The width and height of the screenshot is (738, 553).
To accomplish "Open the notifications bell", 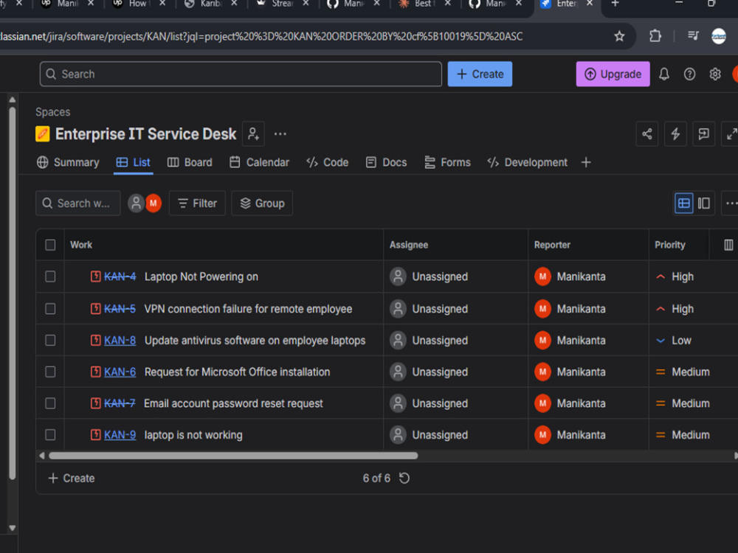I will (663, 74).
